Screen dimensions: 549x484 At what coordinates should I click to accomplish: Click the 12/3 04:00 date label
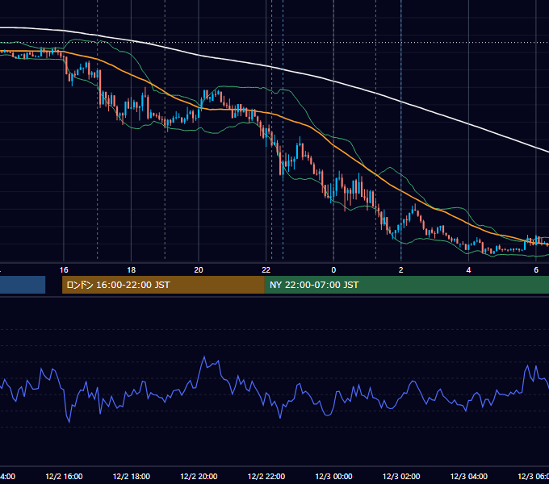(x=469, y=476)
